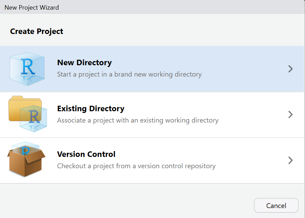
Task: Expand New Directory using its right chevron
Action: pyautogui.click(x=291, y=69)
